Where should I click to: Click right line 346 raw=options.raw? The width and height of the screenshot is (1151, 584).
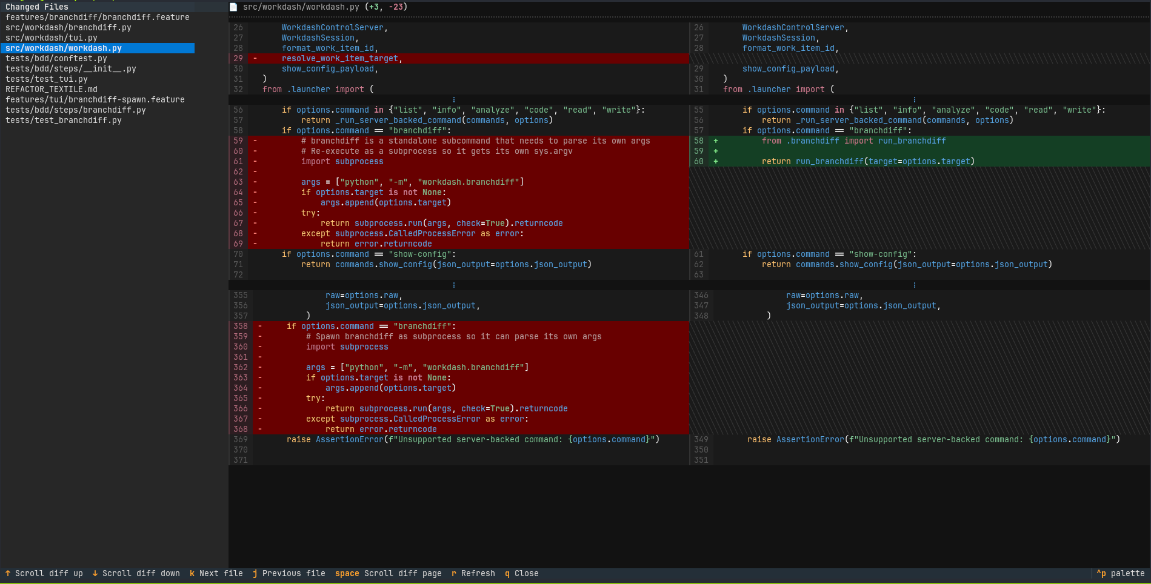[920, 296]
